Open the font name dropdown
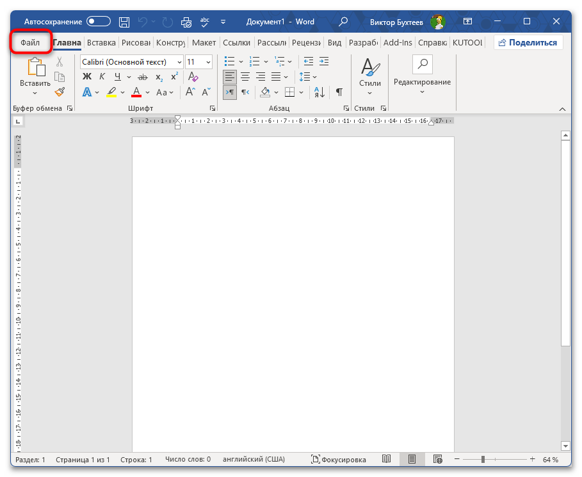The image size is (582, 477). [x=178, y=61]
